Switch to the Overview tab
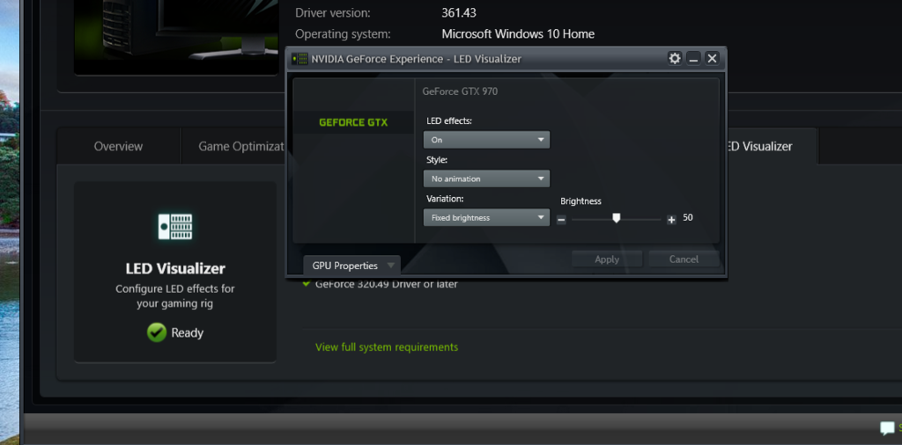This screenshot has width=902, height=445. pos(118,146)
